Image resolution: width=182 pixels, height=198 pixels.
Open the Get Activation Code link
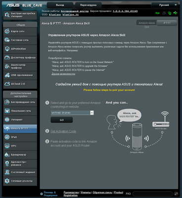point(63,131)
